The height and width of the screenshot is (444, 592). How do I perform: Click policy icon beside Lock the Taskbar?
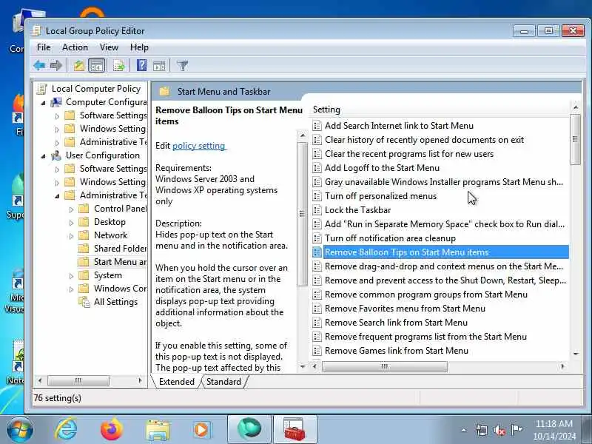317,210
